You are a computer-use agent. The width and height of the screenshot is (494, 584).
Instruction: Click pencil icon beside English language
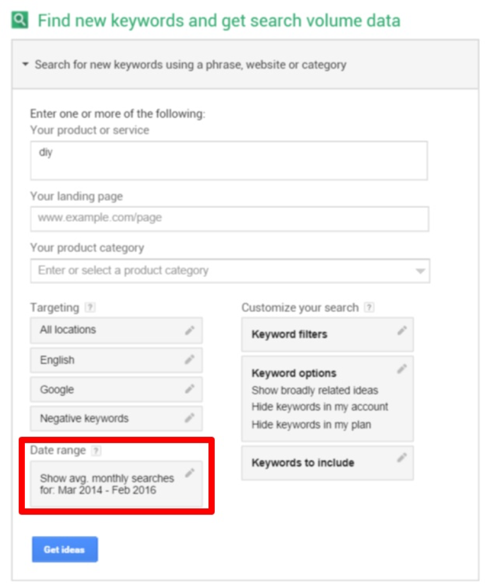tap(189, 360)
